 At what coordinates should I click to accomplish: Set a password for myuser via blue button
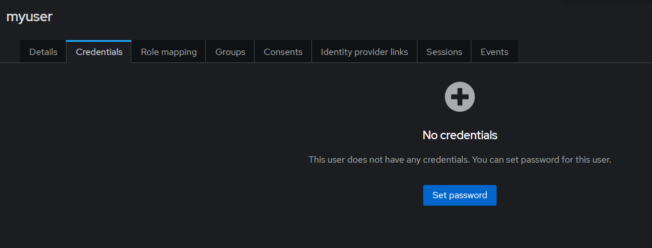pyautogui.click(x=459, y=195)
